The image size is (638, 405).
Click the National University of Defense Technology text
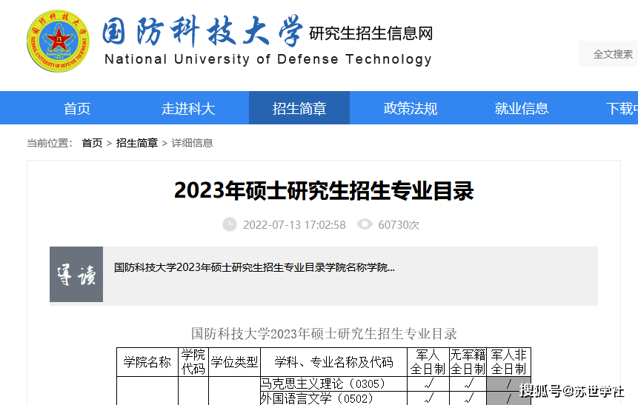[x=268, y=59]
